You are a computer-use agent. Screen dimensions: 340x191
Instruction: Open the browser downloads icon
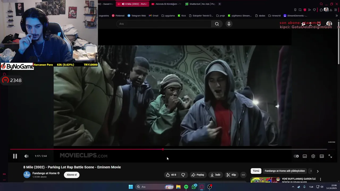[331, 10]
